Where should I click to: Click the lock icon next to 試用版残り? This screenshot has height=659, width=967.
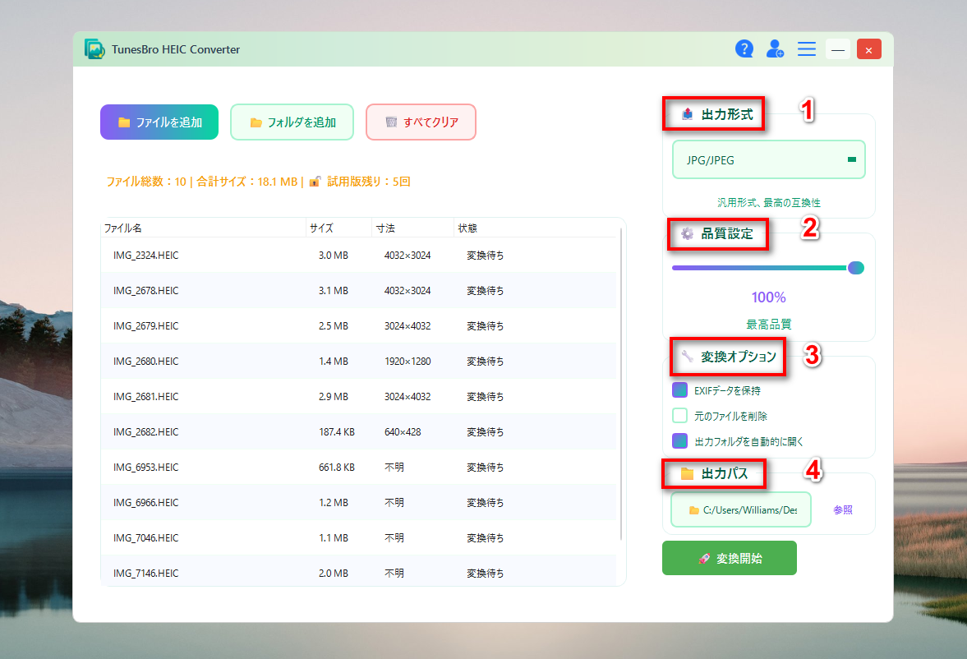315,182
